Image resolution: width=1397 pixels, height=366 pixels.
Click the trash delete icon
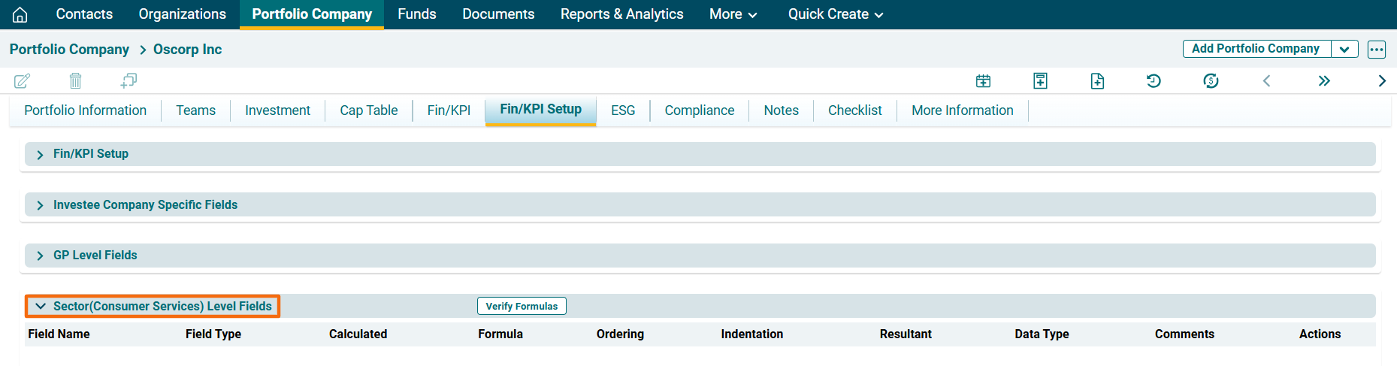pyautogui.click(x=75, y=80)
